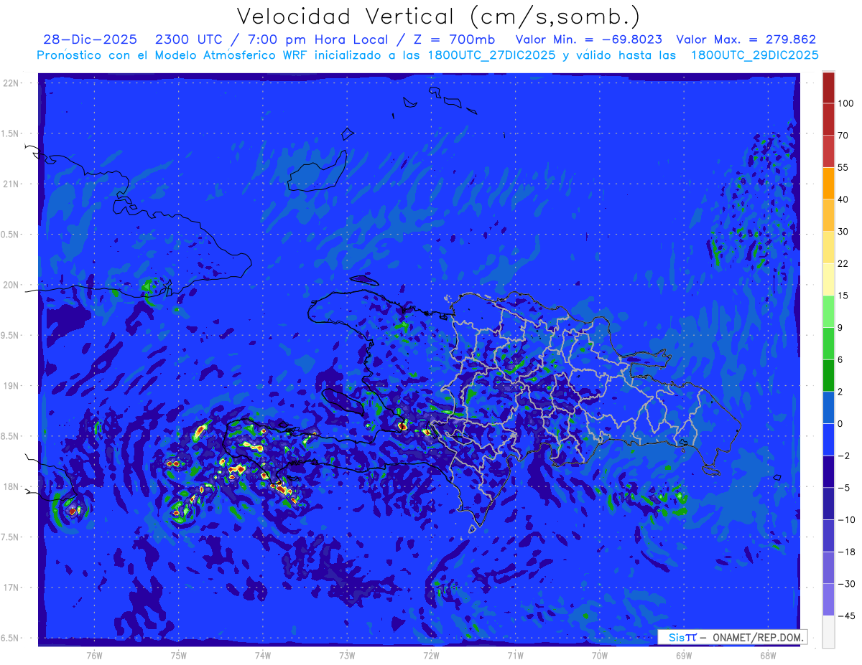Click the lavender swatch between -45 and -30
Image resolution: width=862 pixels, height=665 pixels.
[x=828, y=599]
